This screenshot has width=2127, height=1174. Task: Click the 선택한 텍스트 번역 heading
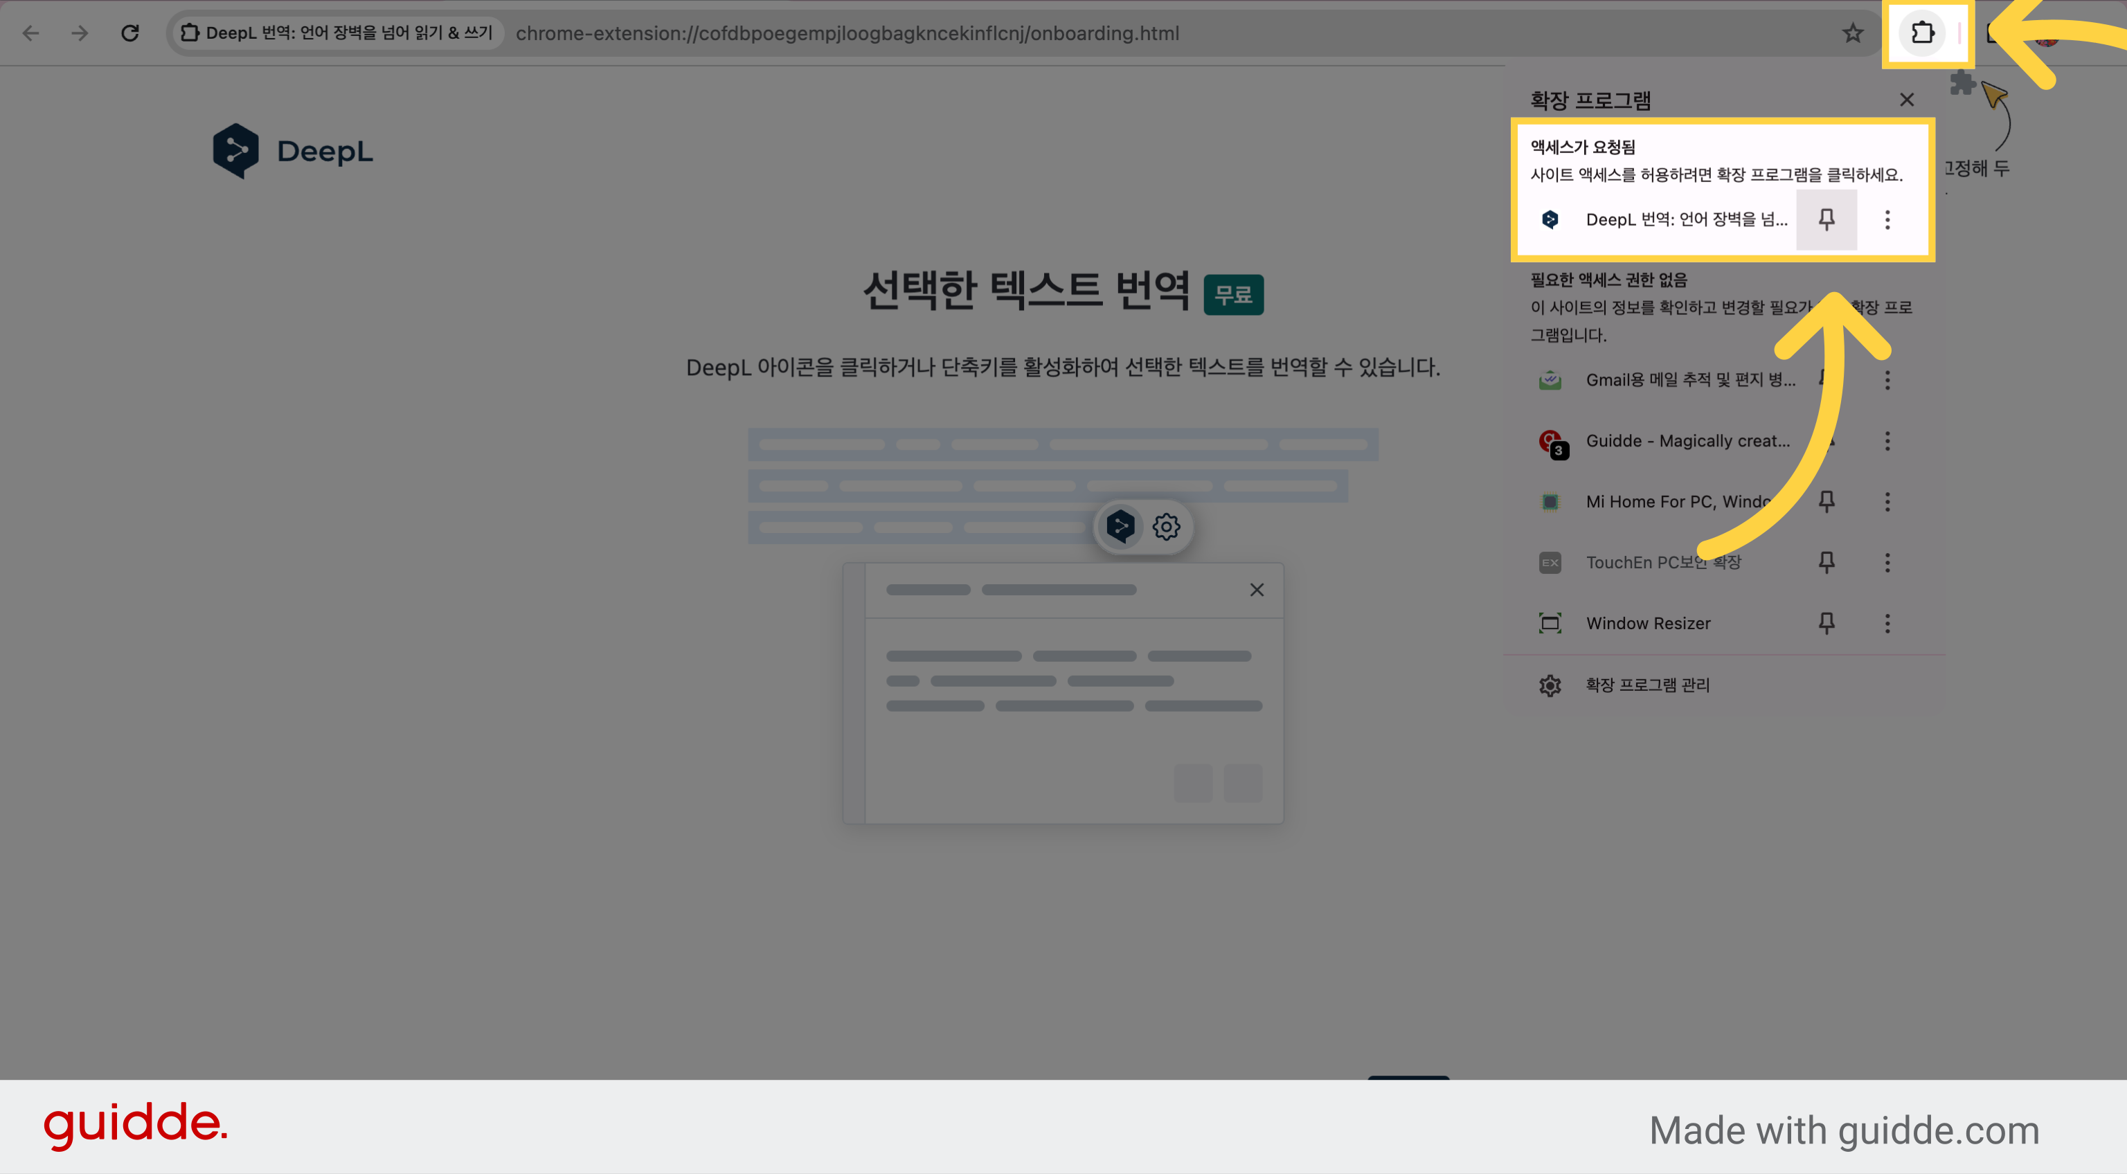point(1025,290)
